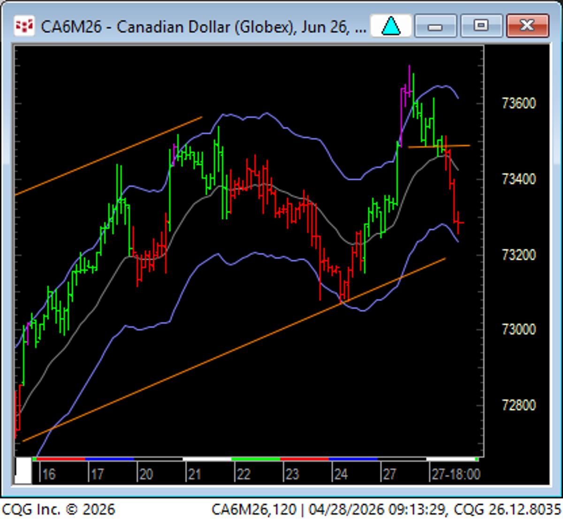The height and width of the screenshot is (520, 563).
Task: Click the 73400 price axis label
Action: pyautogui.click(x=519, y=179)
